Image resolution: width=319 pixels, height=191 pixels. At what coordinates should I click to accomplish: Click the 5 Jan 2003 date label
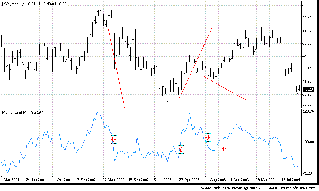163,179
